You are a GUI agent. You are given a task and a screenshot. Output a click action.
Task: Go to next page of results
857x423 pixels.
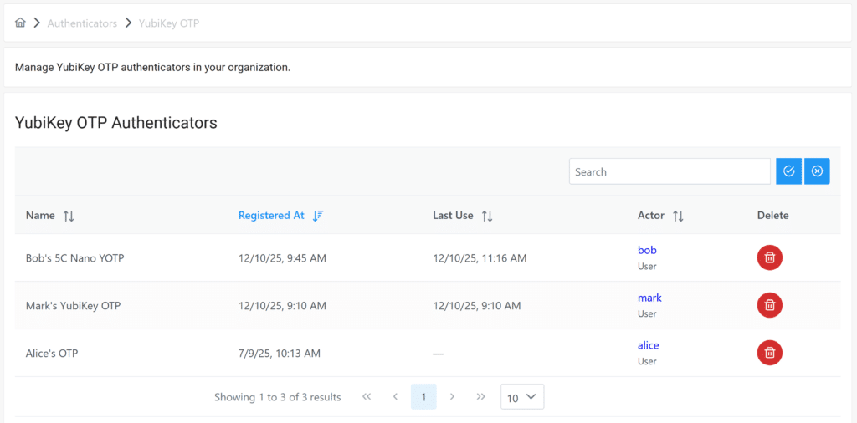[452, 397]
